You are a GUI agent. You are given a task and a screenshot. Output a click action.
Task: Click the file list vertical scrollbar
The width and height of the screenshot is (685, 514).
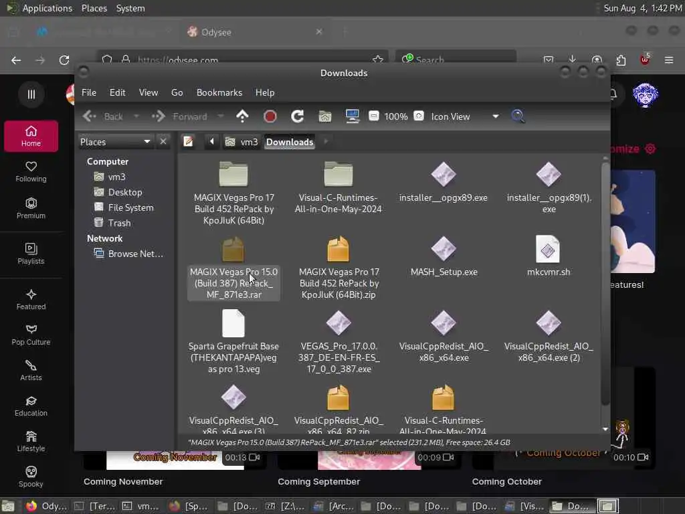pos(605,284)
